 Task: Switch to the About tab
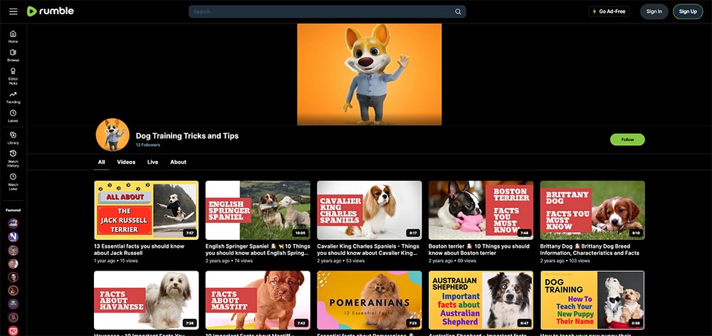[178, 162]
